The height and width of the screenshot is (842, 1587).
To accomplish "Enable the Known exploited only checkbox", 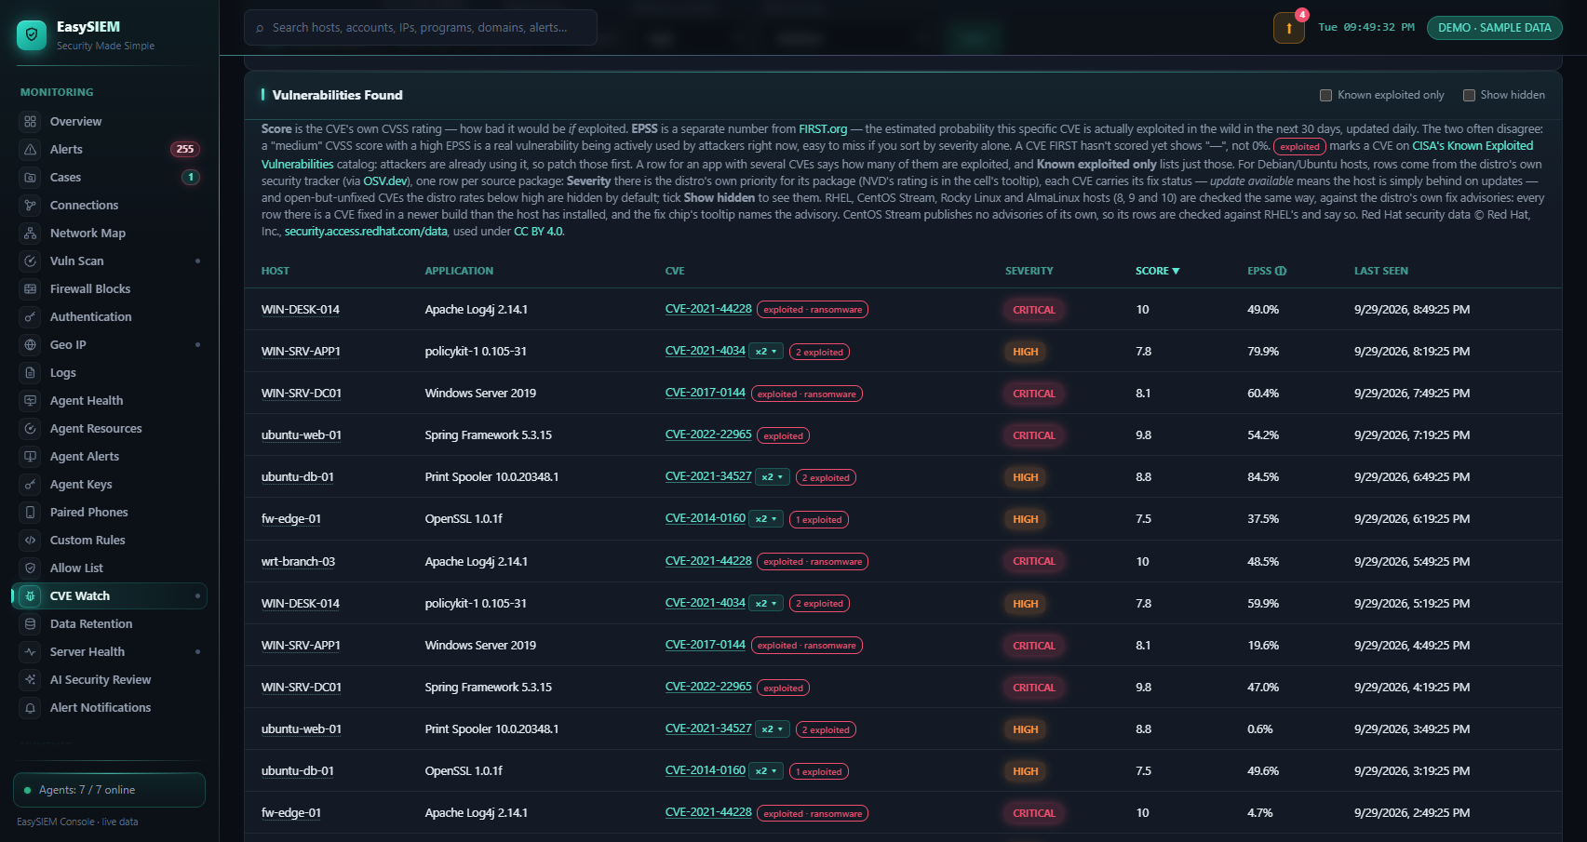I will [1325, 95].
